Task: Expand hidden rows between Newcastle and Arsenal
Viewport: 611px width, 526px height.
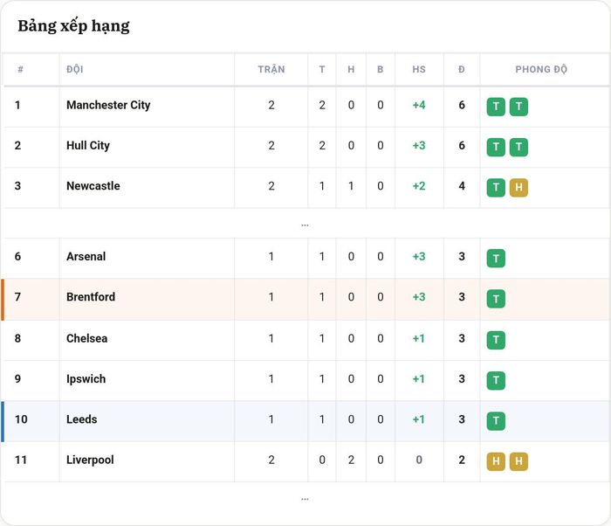Action: click(305, 225)
